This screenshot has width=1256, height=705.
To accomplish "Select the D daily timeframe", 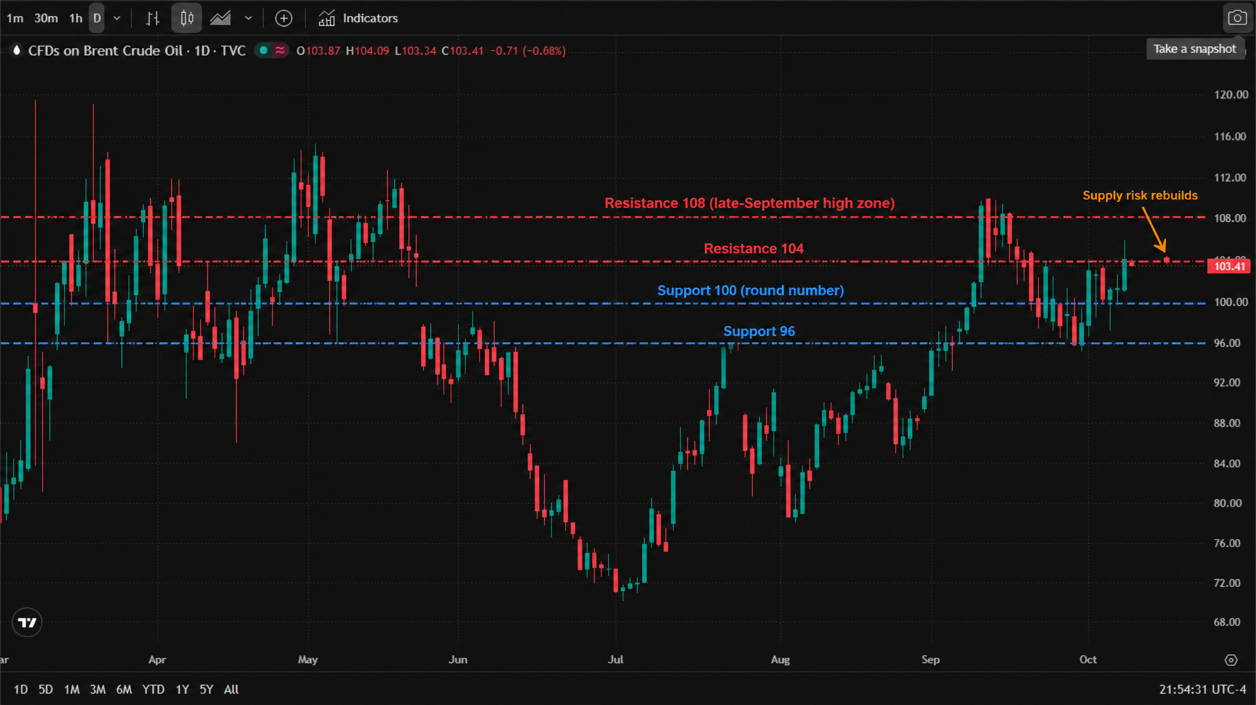I will pos(96,18).
